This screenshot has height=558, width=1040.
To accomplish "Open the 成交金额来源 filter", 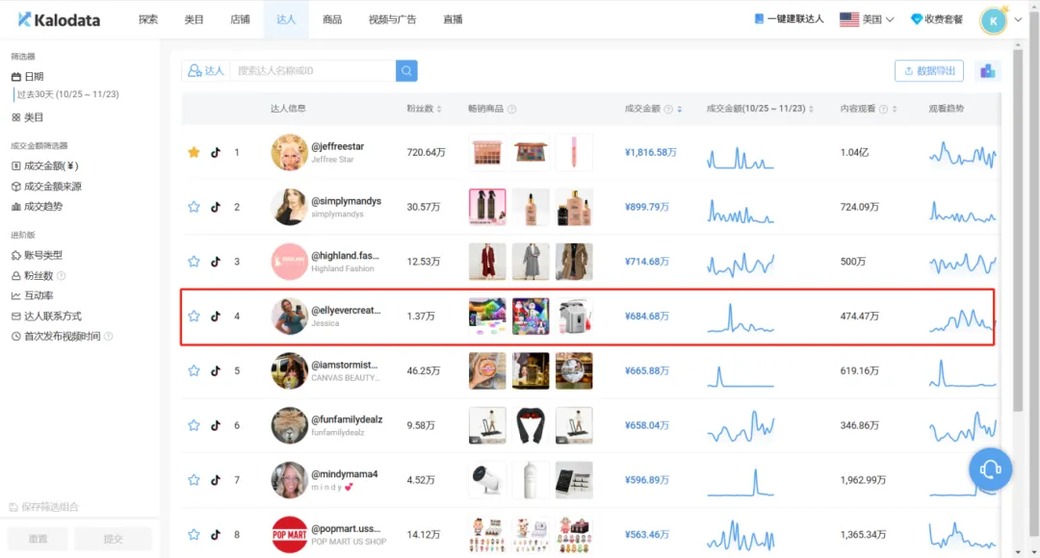I will [46, 187].
